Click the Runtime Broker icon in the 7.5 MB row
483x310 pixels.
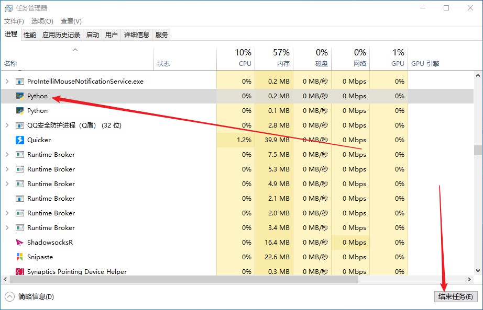tap(20, 155)
